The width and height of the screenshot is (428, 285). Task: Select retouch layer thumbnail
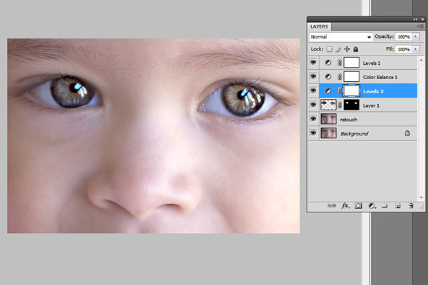[x=328, y=119]
